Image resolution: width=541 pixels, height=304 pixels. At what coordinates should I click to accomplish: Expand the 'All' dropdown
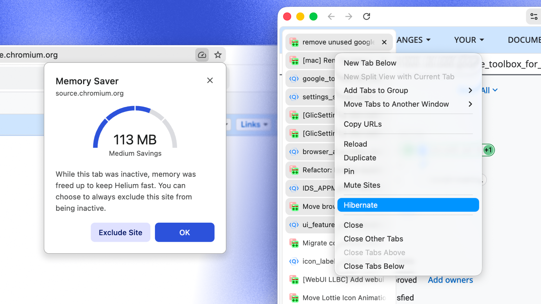[x=490, y=90]
